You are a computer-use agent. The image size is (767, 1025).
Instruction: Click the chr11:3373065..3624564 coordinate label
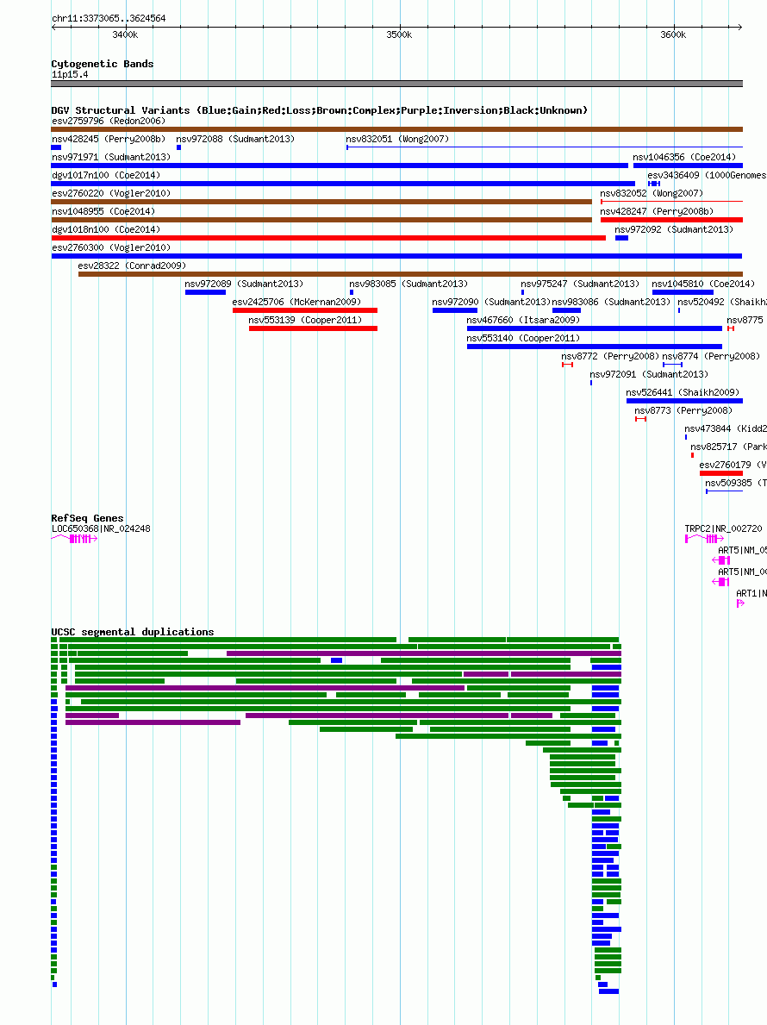(109, 19)
